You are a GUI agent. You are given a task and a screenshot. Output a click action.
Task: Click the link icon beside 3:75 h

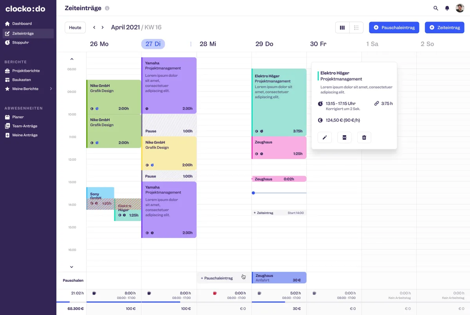coord(377,103)
